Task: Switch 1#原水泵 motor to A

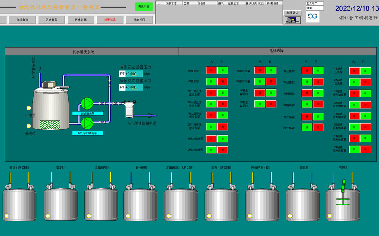Action: (211, 70)
